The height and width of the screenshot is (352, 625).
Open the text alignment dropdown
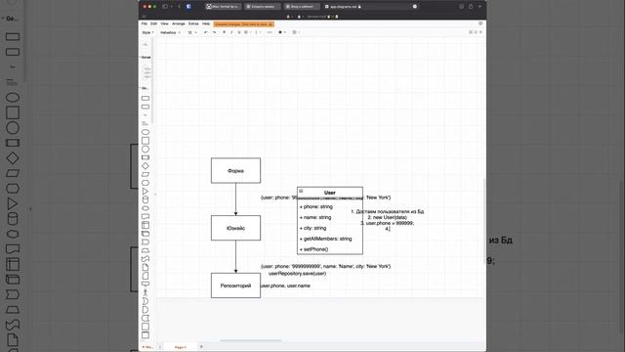coord(247,32)
